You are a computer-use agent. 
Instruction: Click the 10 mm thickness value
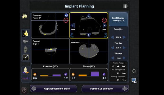tap(118, 58)
